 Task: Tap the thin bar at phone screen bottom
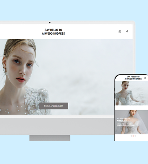[133, 141]
